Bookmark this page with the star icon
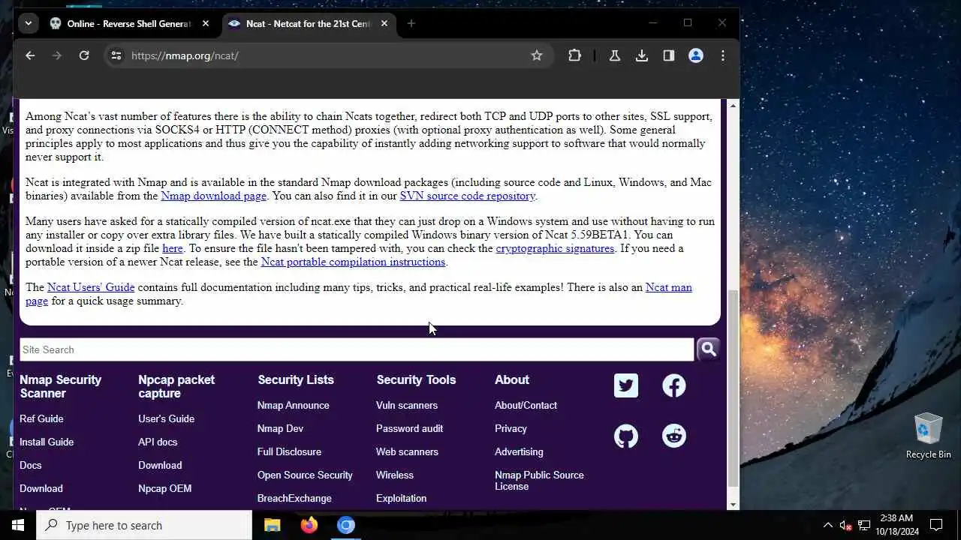This screenshot has width=961, height=540. point(537,55)
